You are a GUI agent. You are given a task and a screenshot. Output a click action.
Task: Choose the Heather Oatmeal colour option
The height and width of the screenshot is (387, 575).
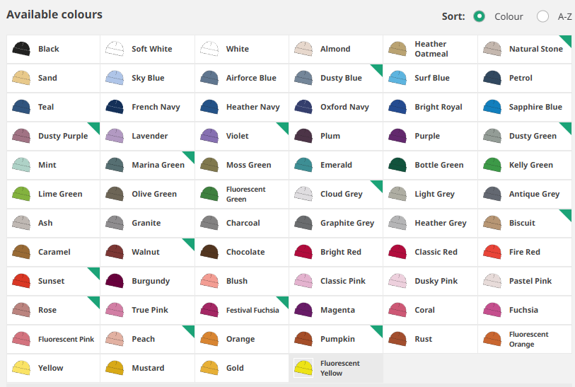430,49
